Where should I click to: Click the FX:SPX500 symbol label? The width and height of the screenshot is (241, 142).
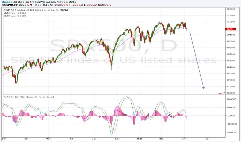pos(10,5)
